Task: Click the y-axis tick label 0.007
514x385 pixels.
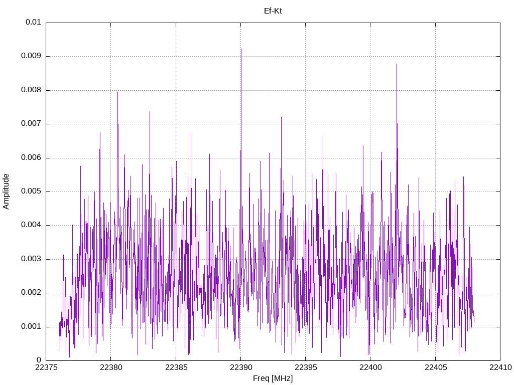Action: point(31,123)
